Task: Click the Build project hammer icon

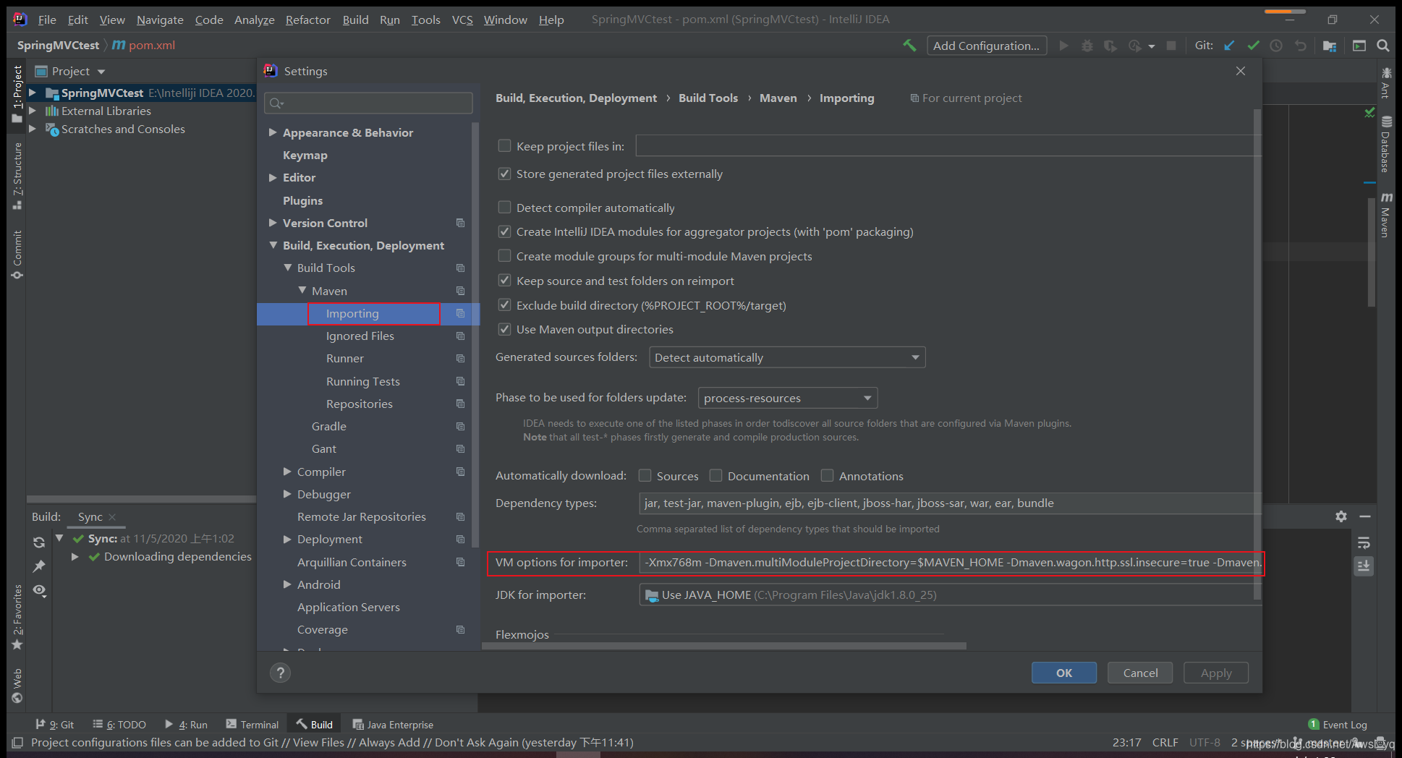Action: (x=909, y=46)
